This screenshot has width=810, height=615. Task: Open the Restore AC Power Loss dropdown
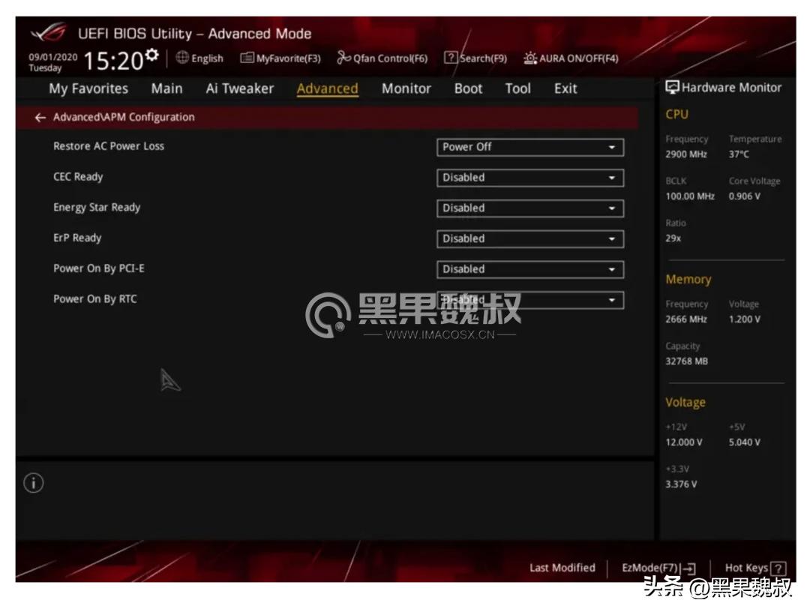point(529,147)
